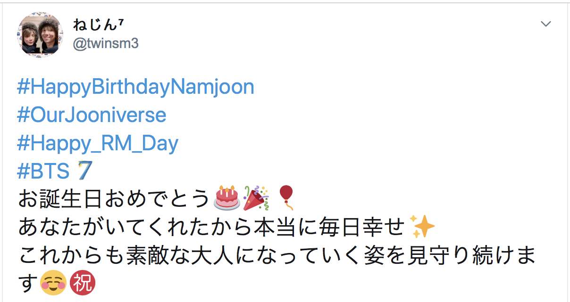Click the sentence ending in 毎日幸せ

pyautogui.click(x=211, y=228)
